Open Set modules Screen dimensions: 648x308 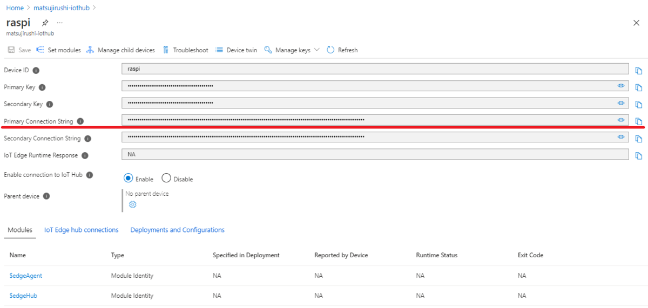[58, 50]
